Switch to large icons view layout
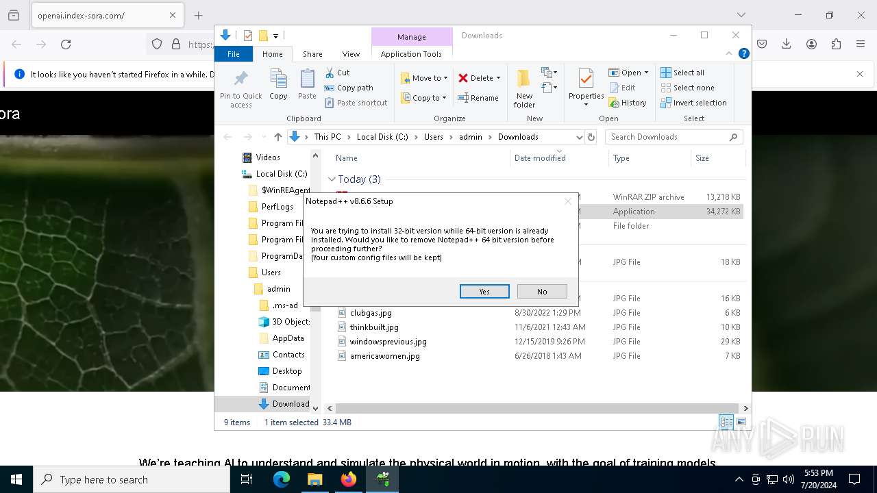The image size is (877, 493). (x=741, y=422)
